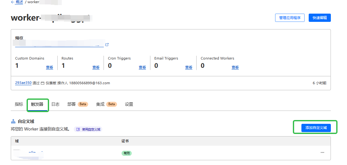This screenshot has width=347, height=165.
Task: Open the 触发器 tab
Action: [x=37, y=104]
